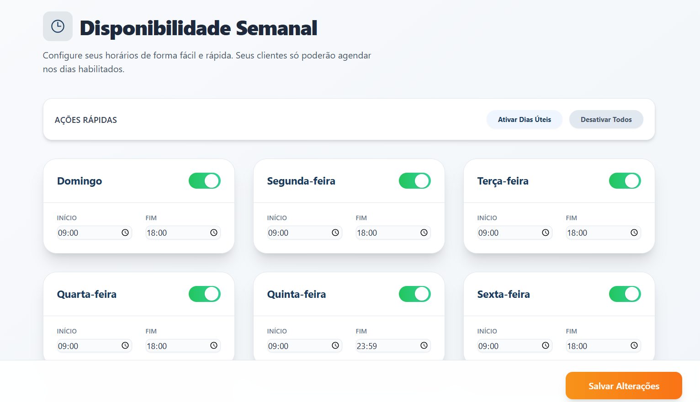Open clock picker for Quarta-feira Início
700x402 pixels.
(x=125, y=346)
